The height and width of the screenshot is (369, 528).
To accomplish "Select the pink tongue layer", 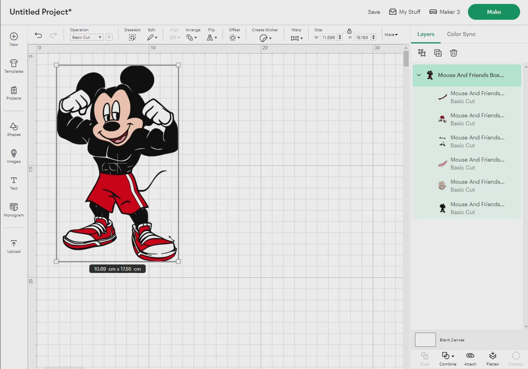I will [467, 164].
